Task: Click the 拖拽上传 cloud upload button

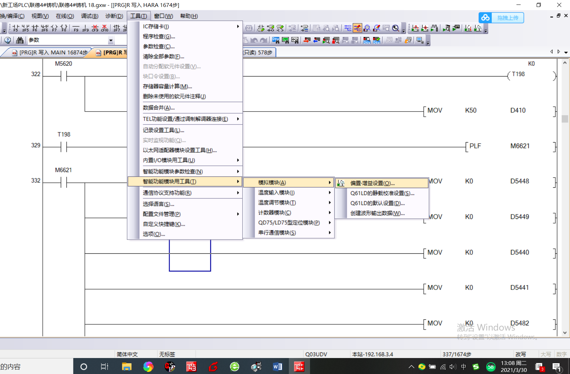Action: (501, 18)
